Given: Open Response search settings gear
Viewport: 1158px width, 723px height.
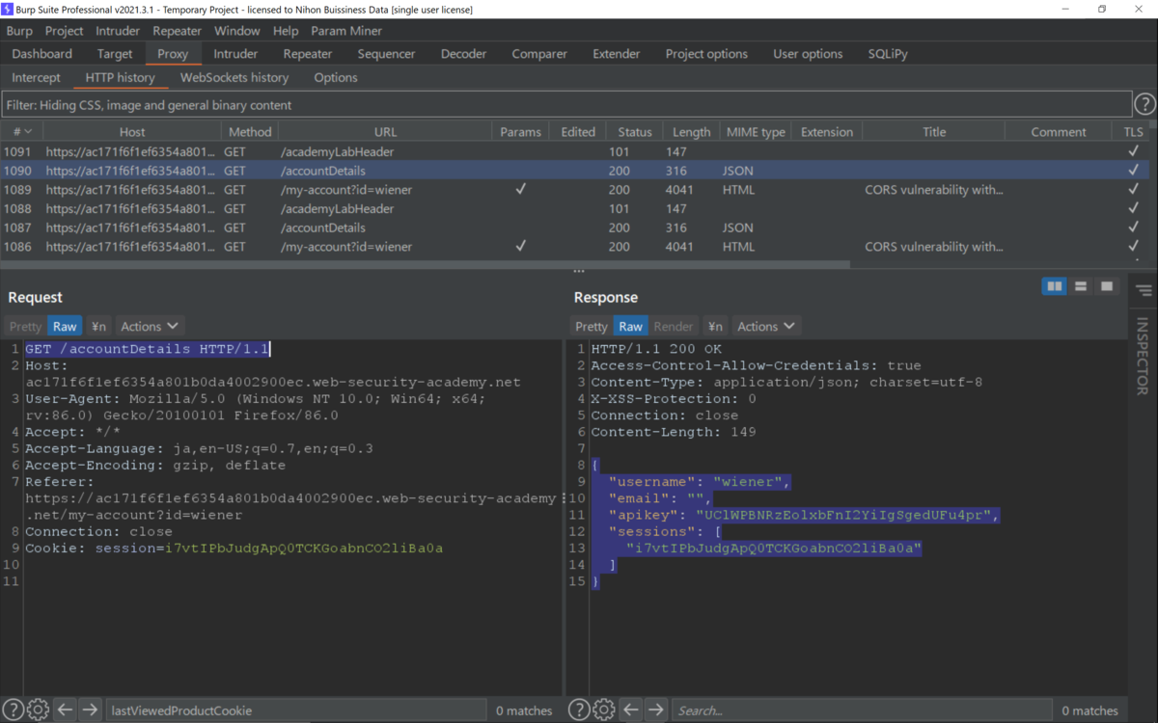Looking at the screenshot, I should pyautogui.click(x=604, y=710).
